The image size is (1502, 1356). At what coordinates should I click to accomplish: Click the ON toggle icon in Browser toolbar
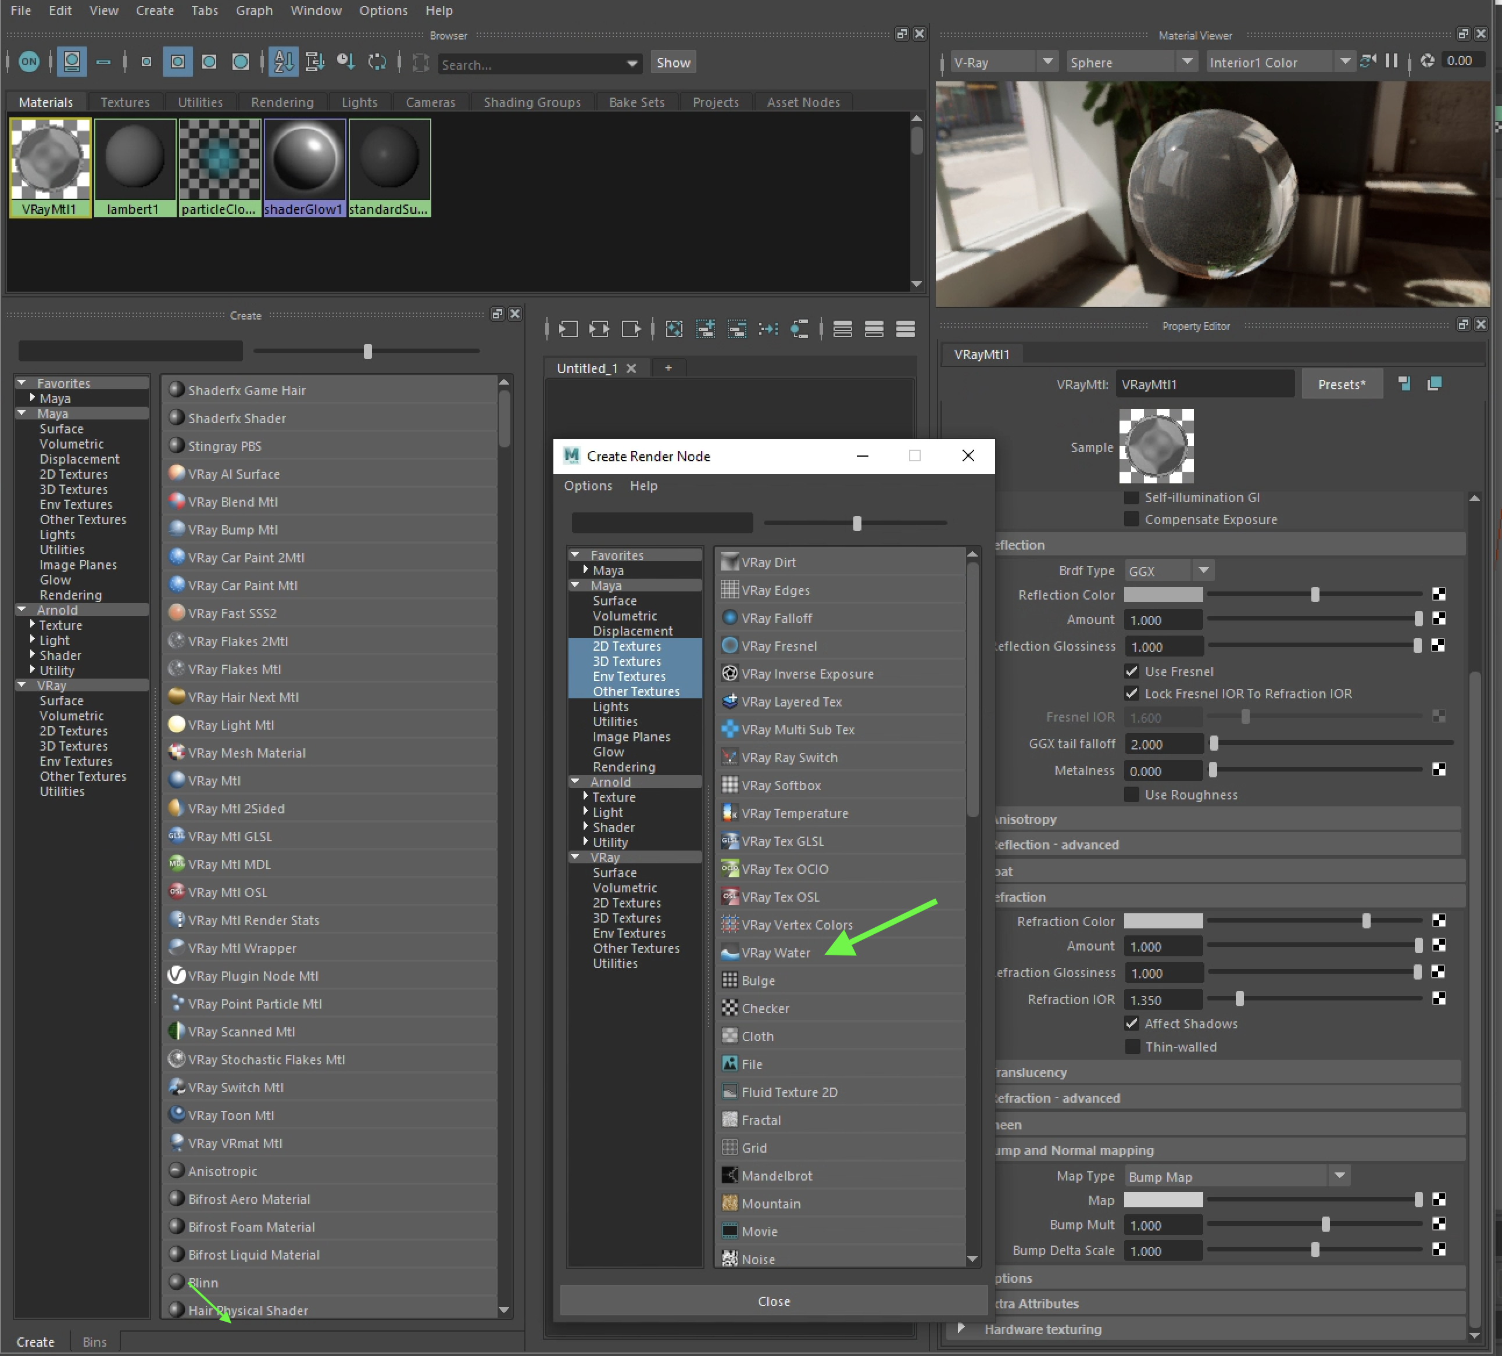pyautogui.click(x=29, y=63)
